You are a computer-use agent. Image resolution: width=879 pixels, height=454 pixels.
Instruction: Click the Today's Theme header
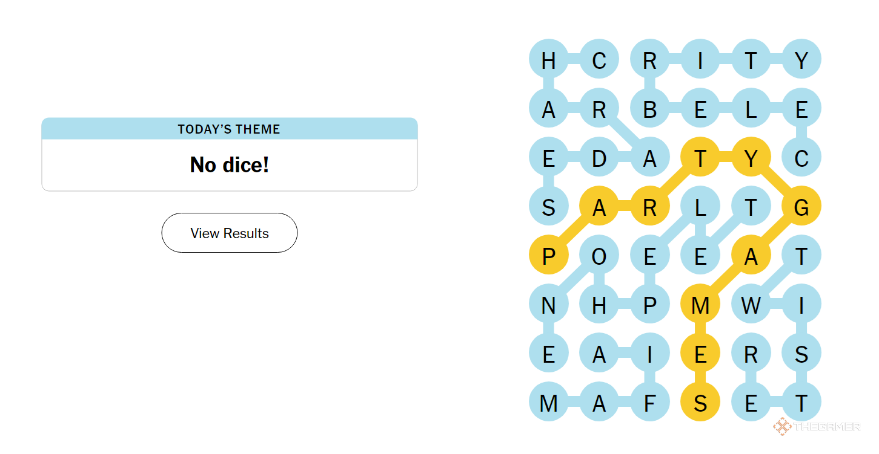coord(229,129)
